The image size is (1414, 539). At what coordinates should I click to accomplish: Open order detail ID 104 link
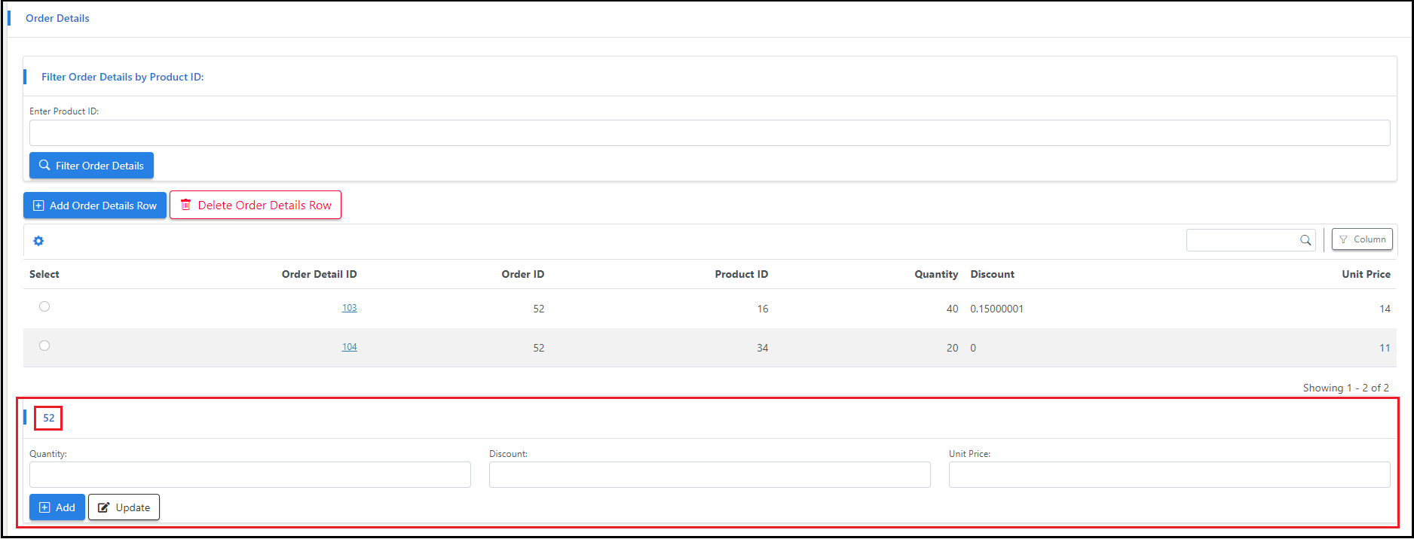coord(349,347)
